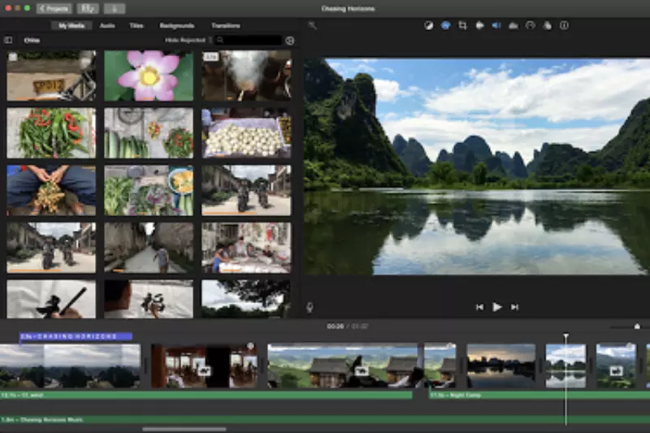Click the media browser layout button in title bar

click(x=88, y=8)
